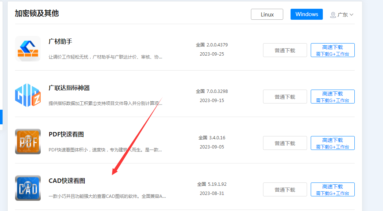Open the PDF快速看图 title link
This screenshot has height=211, width=383.
point(66,134)
